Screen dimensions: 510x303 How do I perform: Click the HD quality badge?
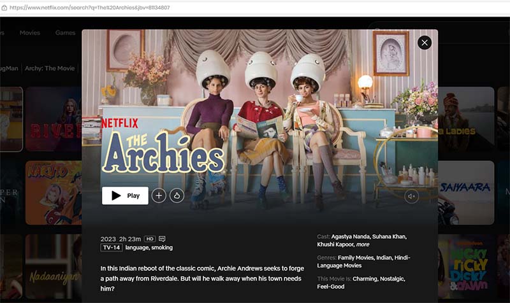click(x=150, y=239)
